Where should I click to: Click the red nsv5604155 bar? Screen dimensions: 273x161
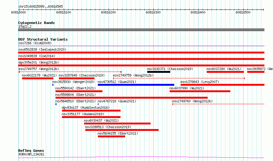tap(111, 136)
